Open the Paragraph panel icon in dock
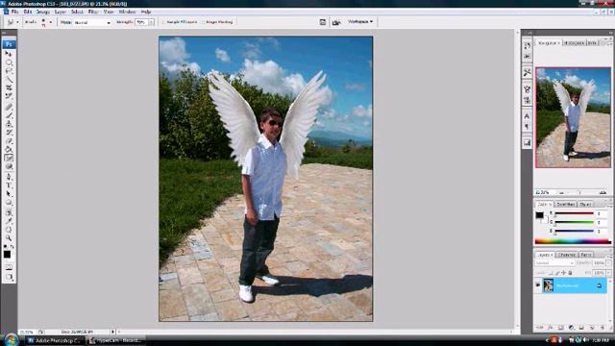 click(x=528, y=127)
